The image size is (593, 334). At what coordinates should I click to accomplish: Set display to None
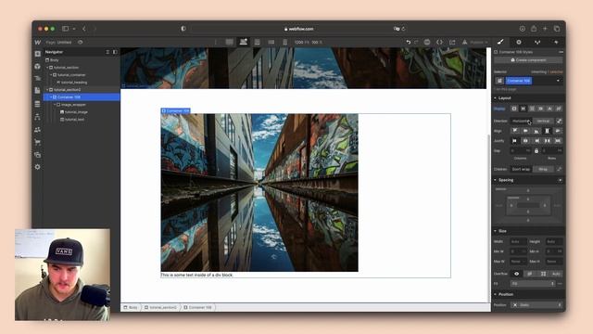click(x=559, y=109)
